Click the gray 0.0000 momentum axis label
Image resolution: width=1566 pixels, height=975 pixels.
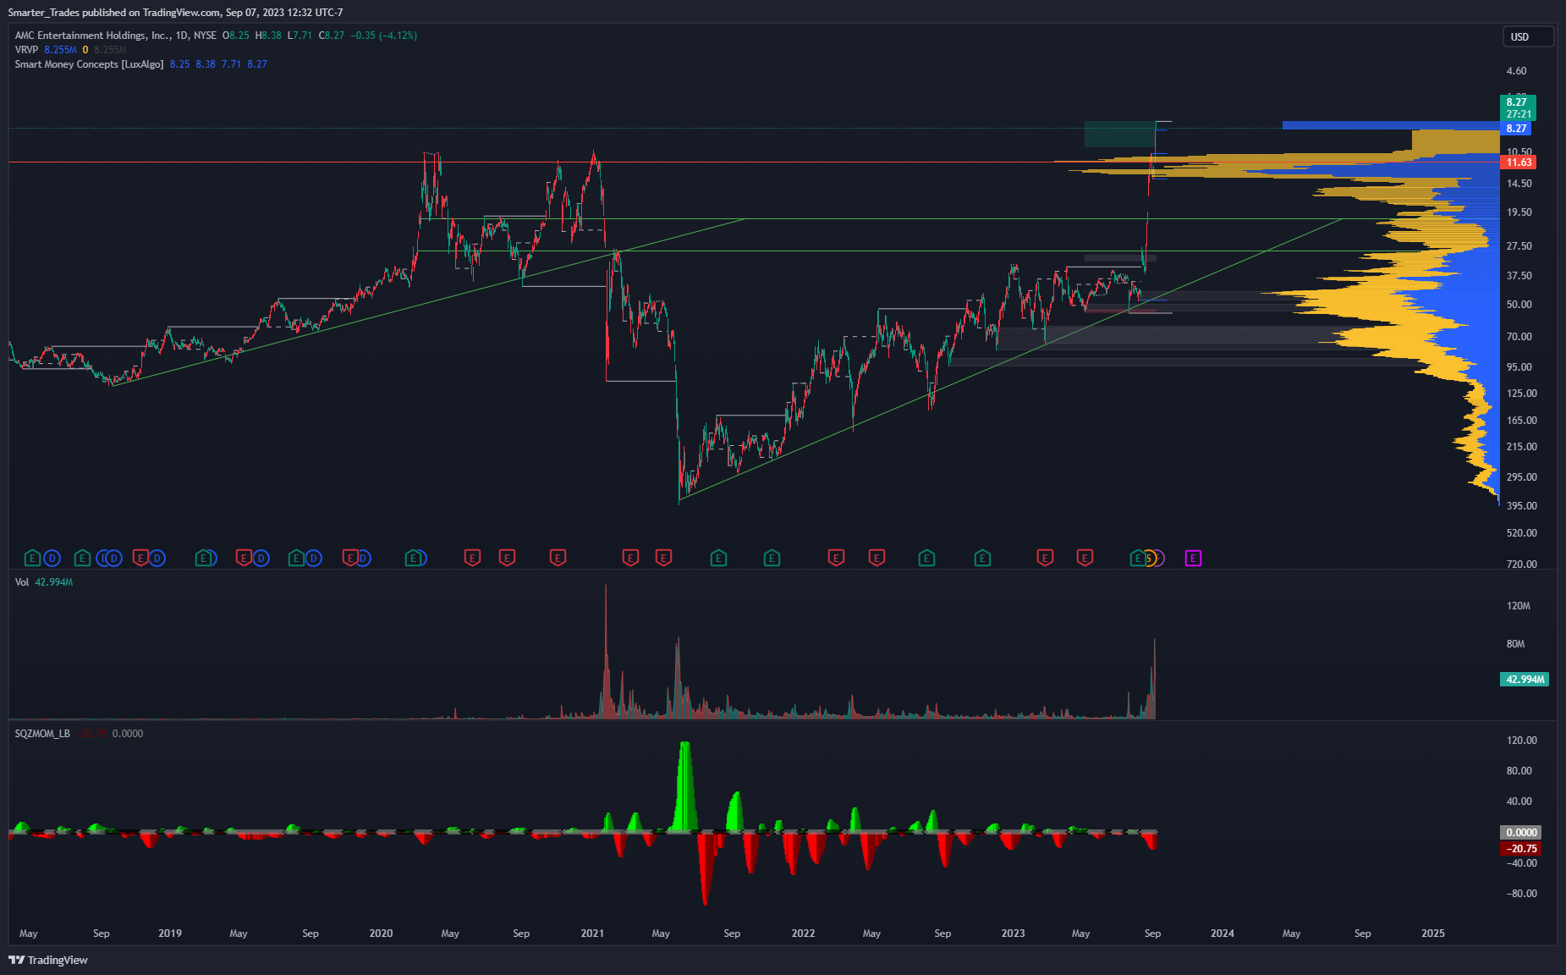pos(1521,833)
